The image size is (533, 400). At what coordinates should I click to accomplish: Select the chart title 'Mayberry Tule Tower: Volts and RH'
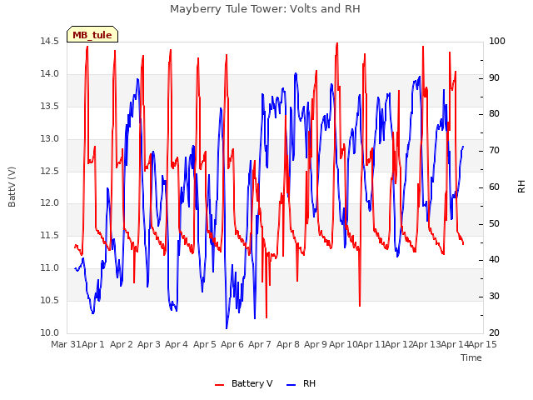click(265, 9)
